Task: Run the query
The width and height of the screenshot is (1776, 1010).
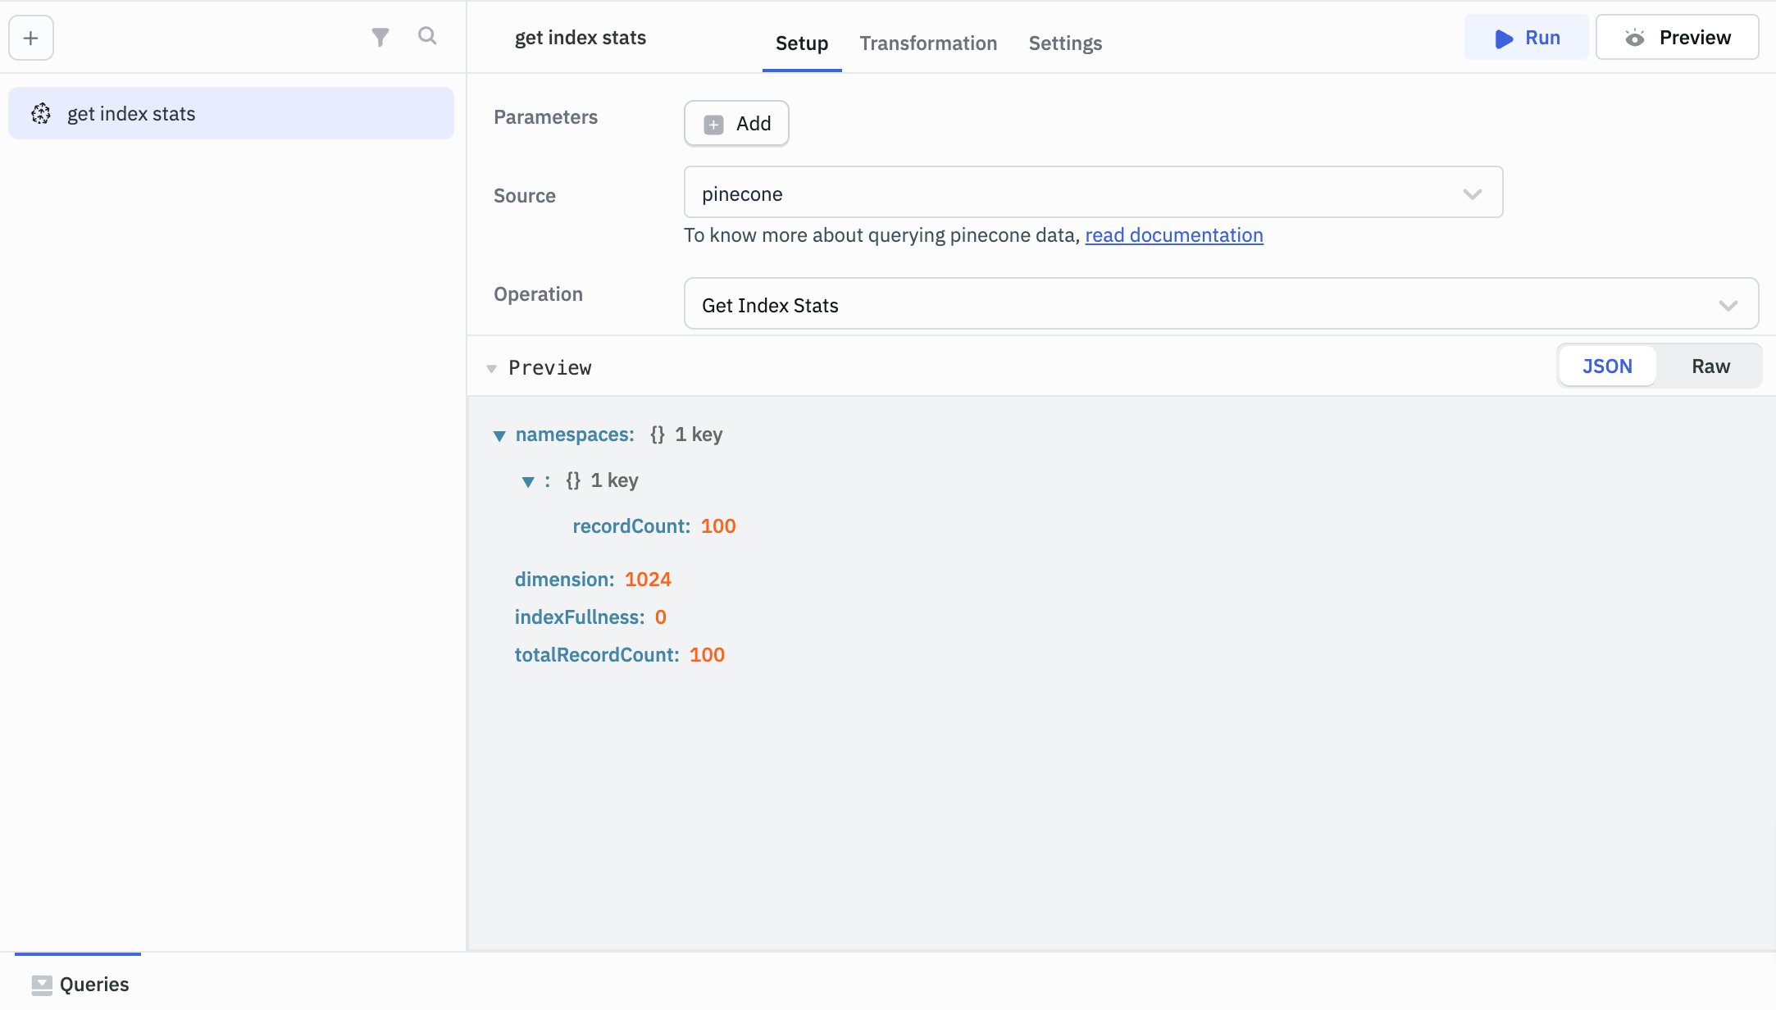Action: click(x=1526, y=38)
